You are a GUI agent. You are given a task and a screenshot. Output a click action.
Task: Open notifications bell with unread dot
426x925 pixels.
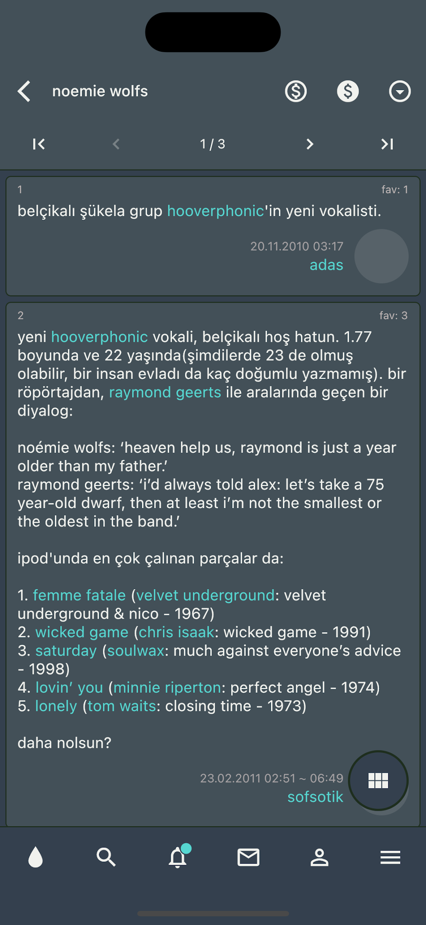178,856
